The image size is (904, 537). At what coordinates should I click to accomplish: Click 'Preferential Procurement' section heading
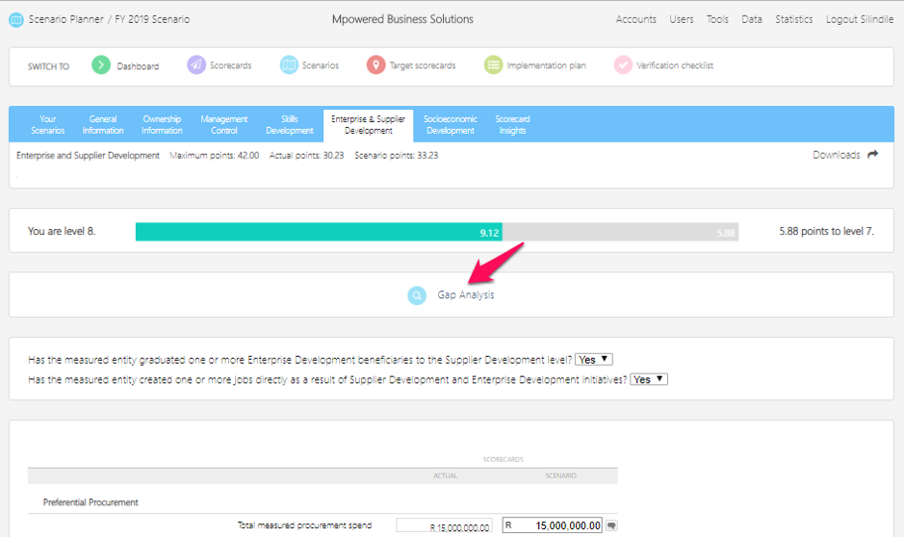[x=90, y=502]
